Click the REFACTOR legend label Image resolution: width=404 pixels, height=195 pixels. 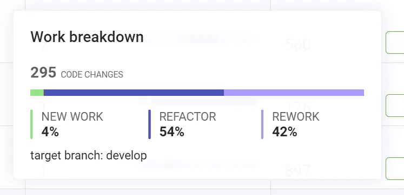tap(188, 117)
